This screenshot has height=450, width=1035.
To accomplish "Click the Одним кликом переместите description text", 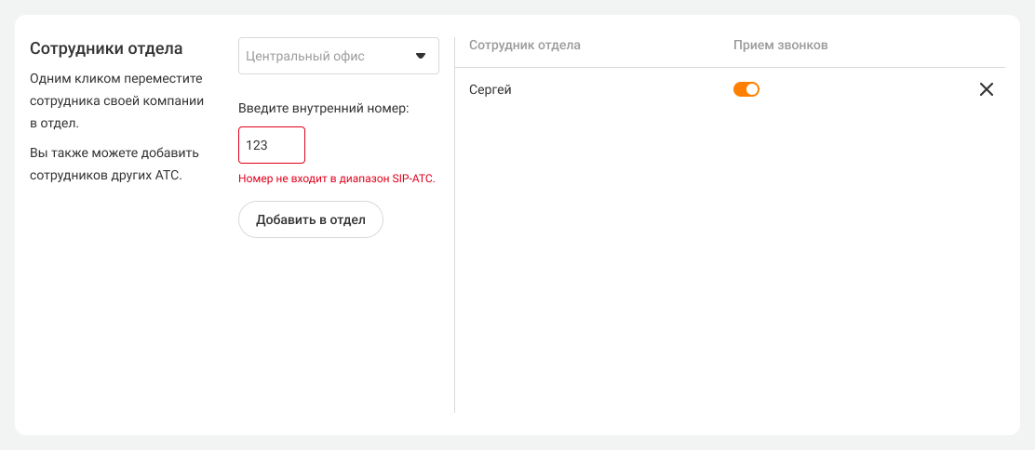I will pyautogui.click(x=116, y=78).
